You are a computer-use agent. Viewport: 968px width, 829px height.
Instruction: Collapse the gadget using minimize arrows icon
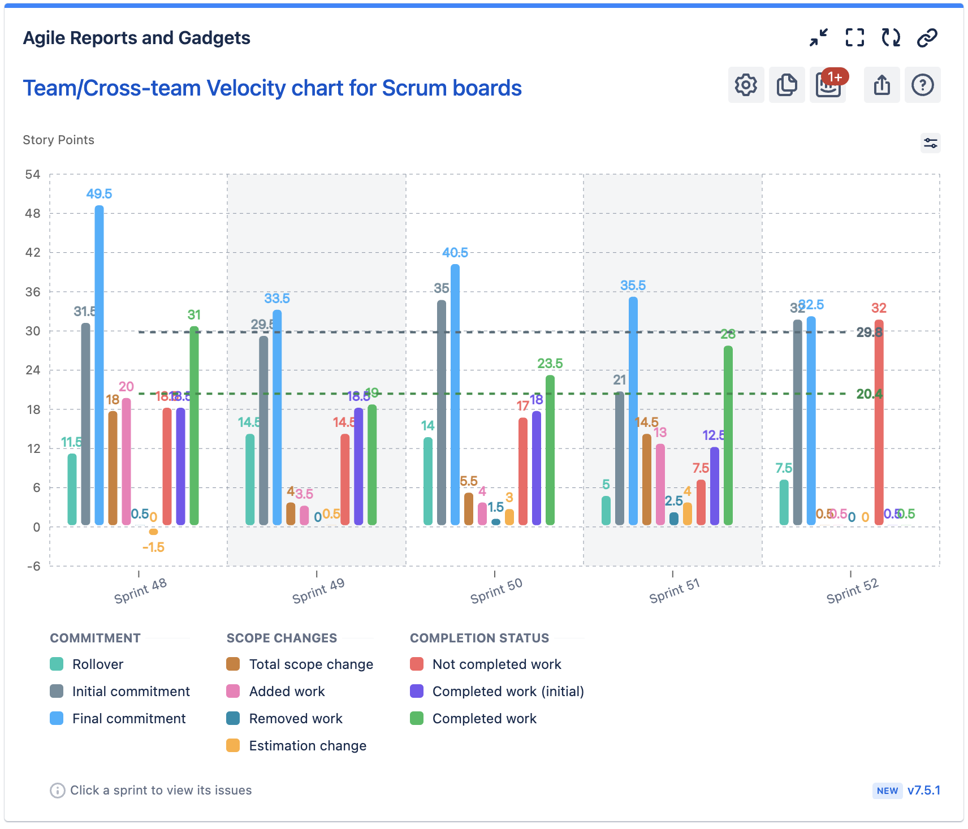818,37
